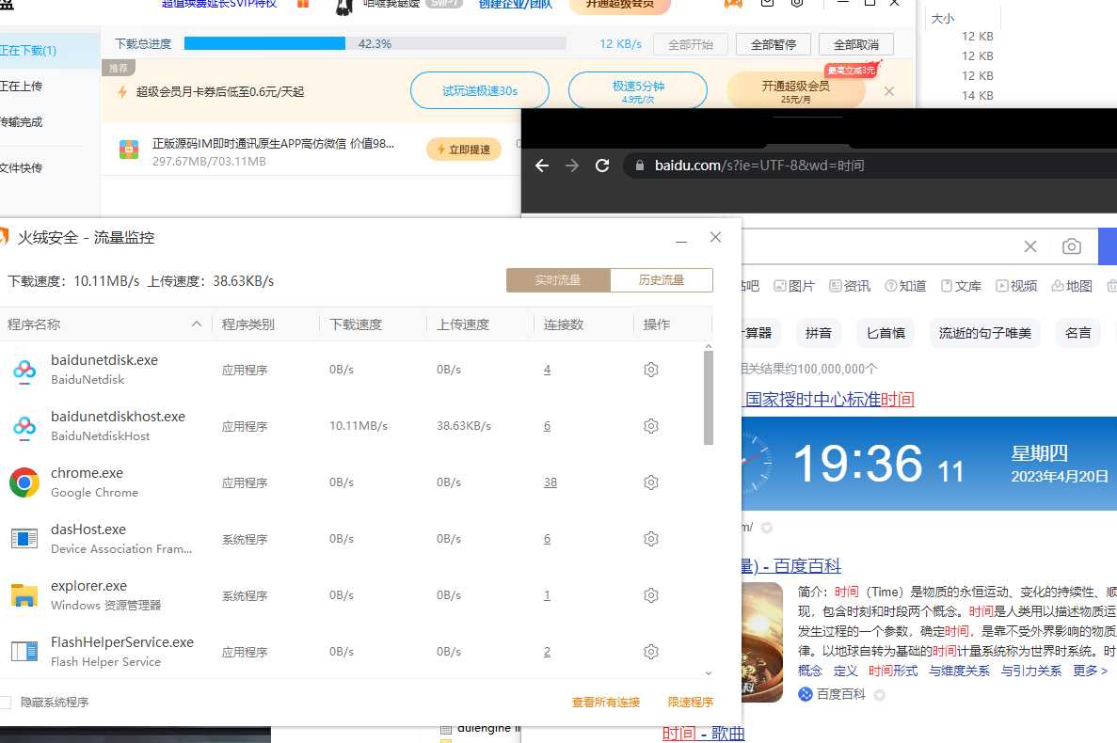Clear the Baidu search box with the X icon
Screen dimensions: 1117x743
point(1030,245)
